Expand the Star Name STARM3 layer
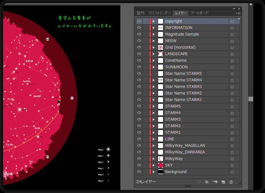 [x=154, y=87]
